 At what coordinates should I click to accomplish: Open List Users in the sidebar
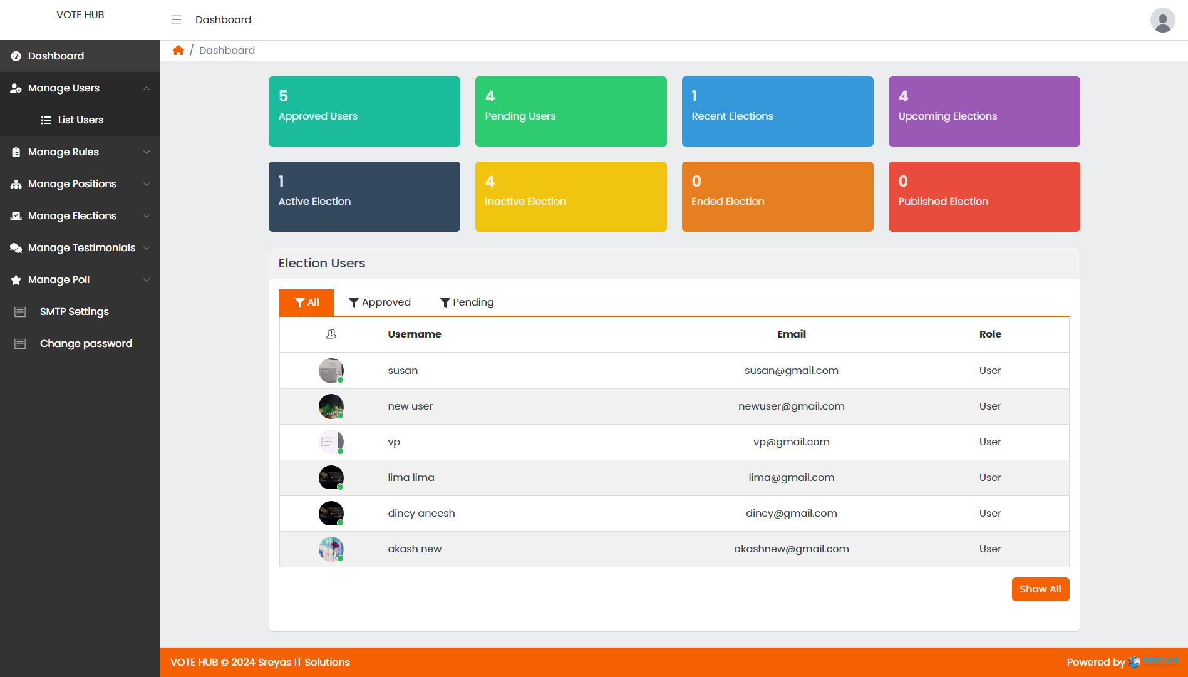[80, 120]
